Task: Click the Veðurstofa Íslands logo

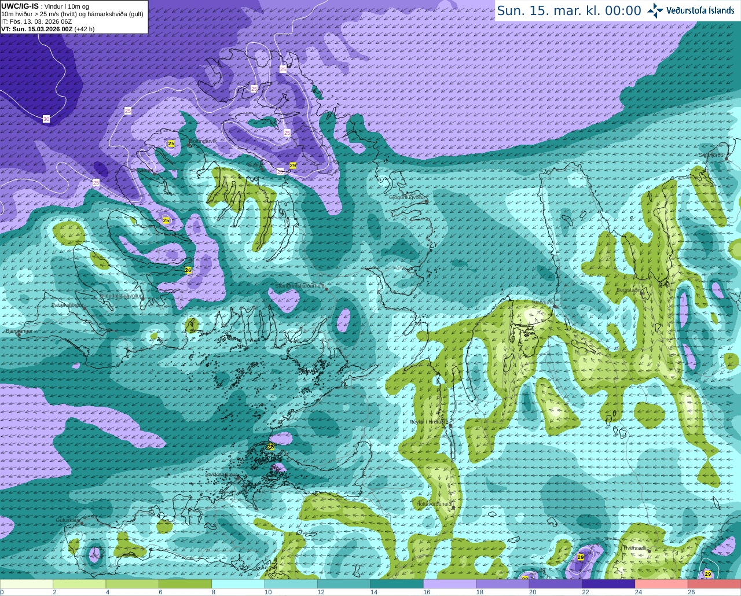Action: (691, 10)
